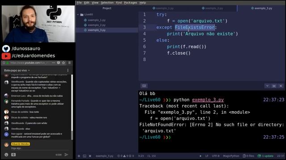Click the highlighted FileExistsError text in the editor

195,28
